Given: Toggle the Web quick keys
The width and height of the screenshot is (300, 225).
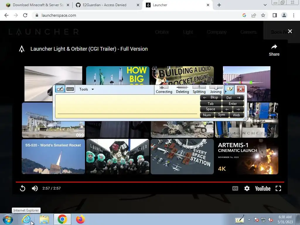Looking at the screenshot, I should click(x=236, y=115).
